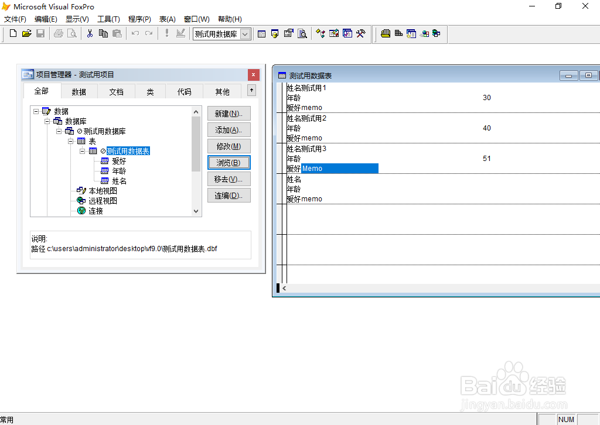
Task: Open the 文件(F) menu
Action: pos(15,19)
